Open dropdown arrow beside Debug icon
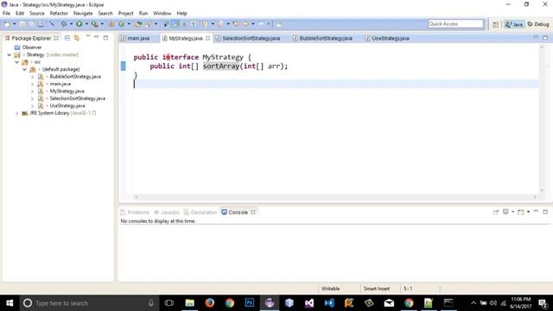The width and height of the screenshot is (553, 311). coord(71,24)
